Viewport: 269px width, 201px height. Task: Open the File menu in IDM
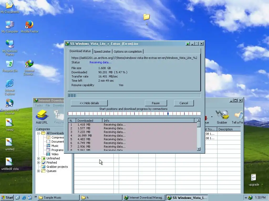pos(48,105)
